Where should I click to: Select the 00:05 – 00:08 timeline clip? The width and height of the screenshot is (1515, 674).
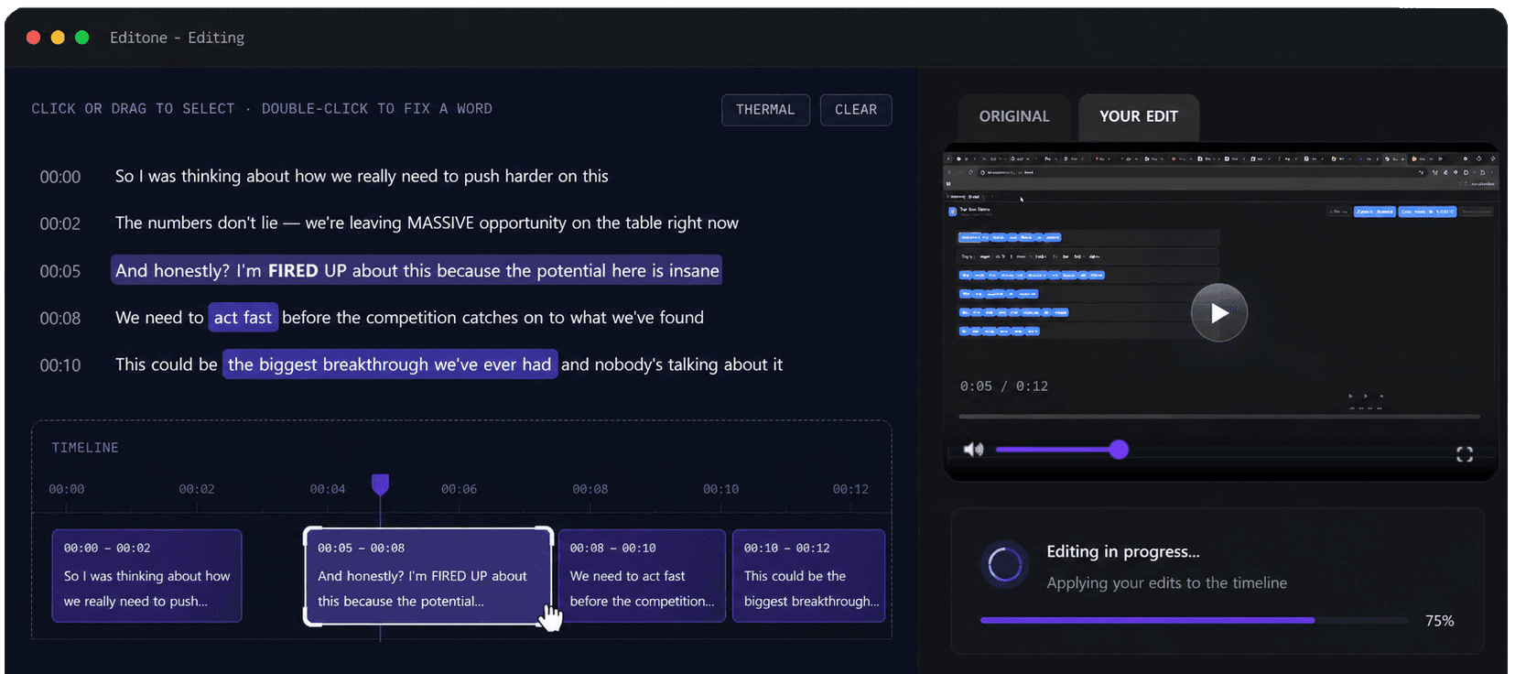tap(428, 576)
